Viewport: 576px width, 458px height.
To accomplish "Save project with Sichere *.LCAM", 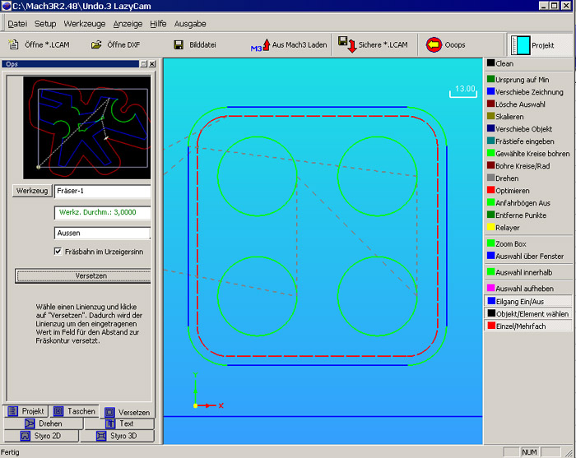I will pyautogui.click(x=347, y=44).
